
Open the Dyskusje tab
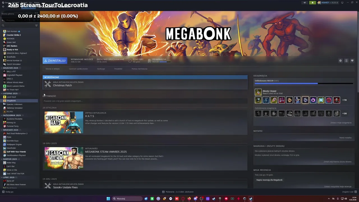(x=101, y=69)
